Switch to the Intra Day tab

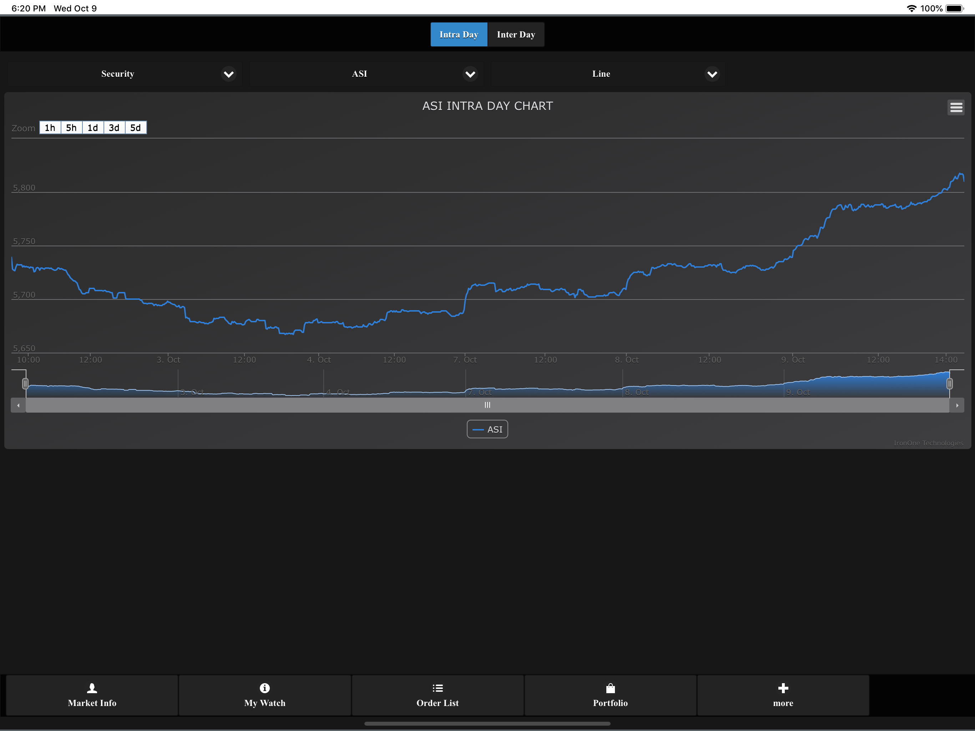(458, 34)
